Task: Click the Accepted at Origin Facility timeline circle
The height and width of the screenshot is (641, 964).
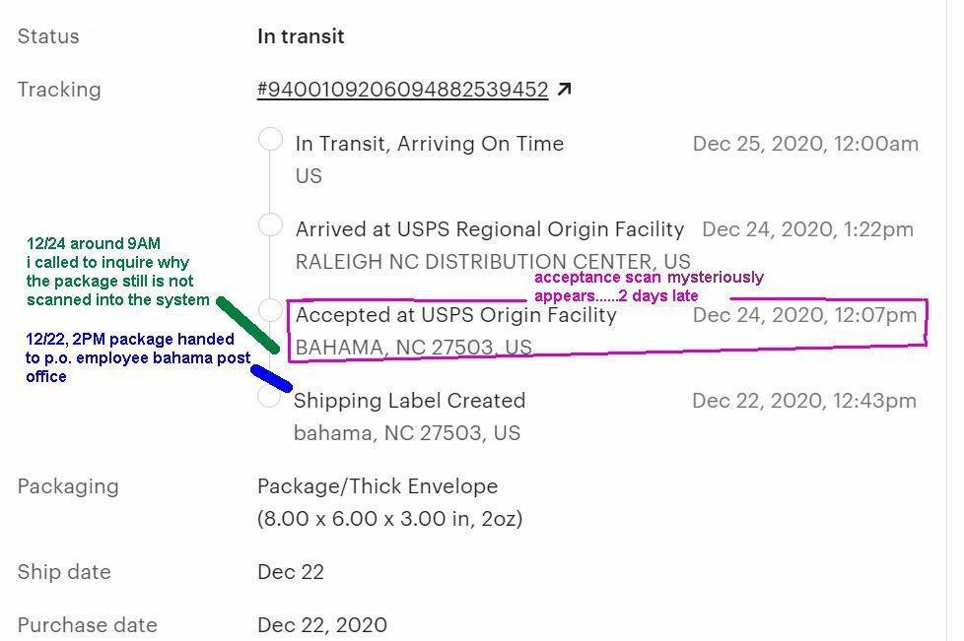Action: [x=270, y=310]
